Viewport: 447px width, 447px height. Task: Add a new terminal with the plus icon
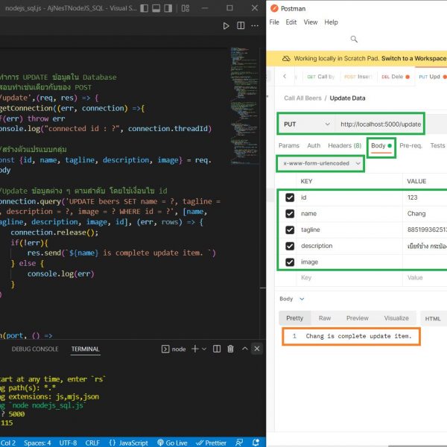pyautogui.click(x=195, y=349)
